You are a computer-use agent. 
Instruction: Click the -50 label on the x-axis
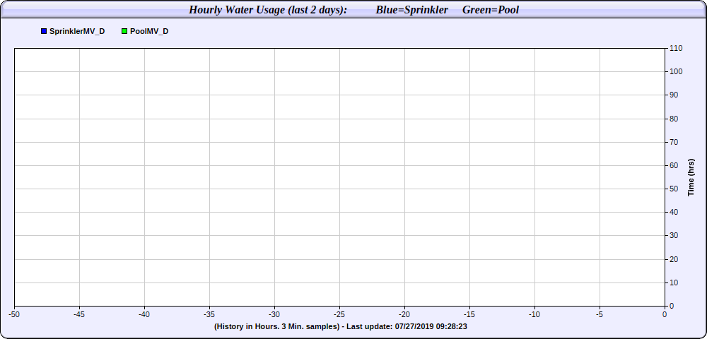tap(14, 314)
